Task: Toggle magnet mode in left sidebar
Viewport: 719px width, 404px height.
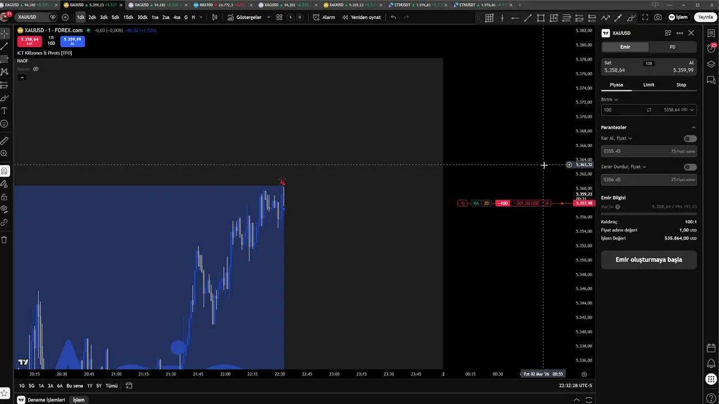Action: pyautogui.click(x=4, y=171)
